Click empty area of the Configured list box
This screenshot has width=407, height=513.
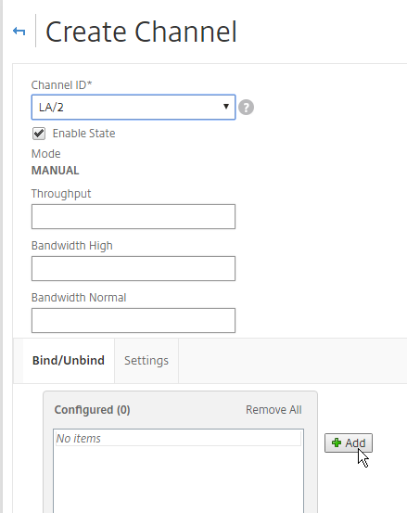(178, 480)
